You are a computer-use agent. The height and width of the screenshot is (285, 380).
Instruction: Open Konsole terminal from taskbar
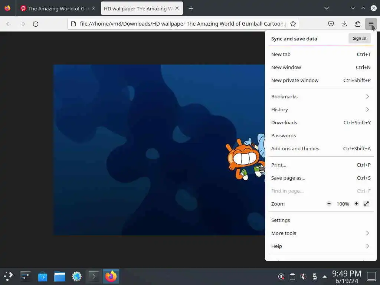coord(94,276)
